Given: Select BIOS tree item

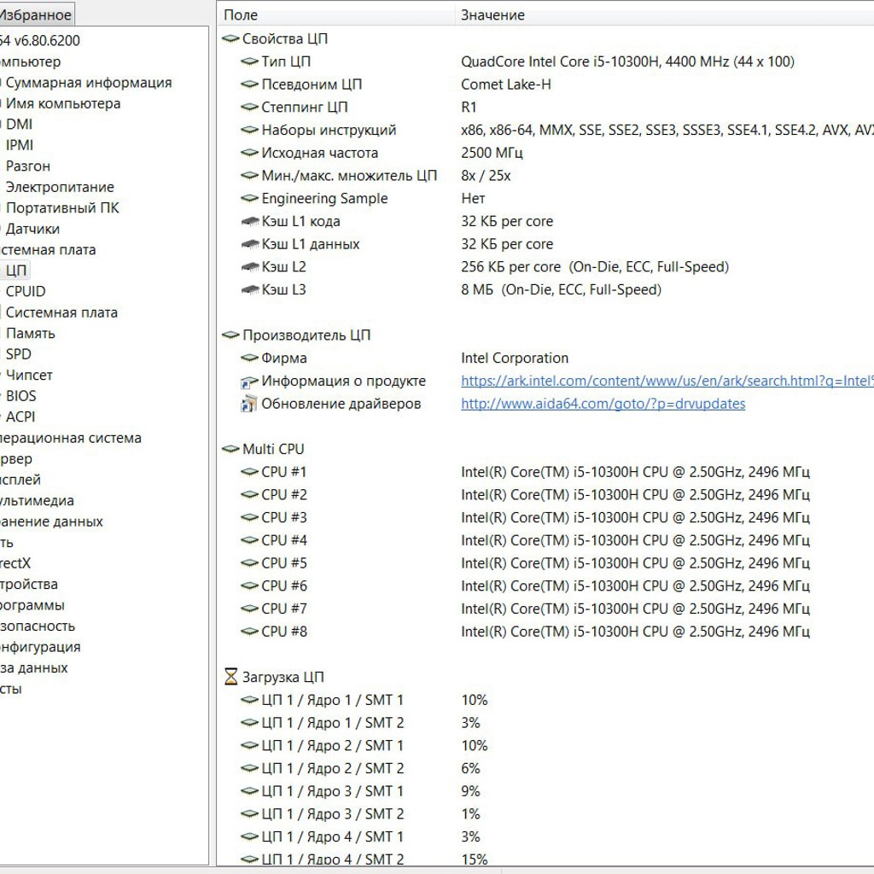Looking at the screenshot, I should coord(20,396).
